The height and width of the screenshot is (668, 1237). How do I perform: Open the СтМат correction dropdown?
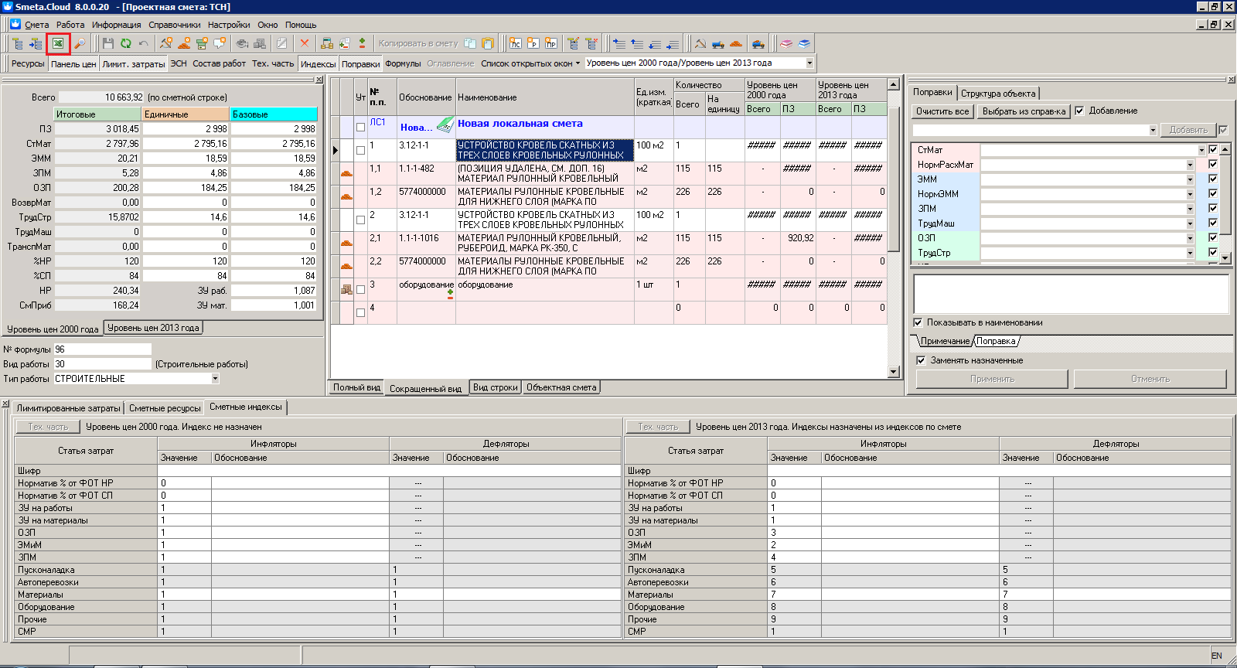(x=1201, y=150)
